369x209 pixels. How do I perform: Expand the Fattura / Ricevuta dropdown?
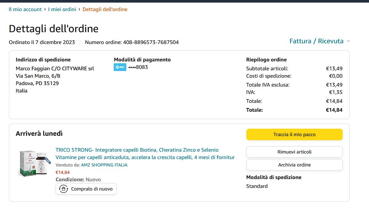click(x=316, y=41)
